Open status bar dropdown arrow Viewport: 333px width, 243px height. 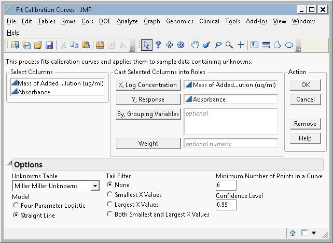[314, 233]
